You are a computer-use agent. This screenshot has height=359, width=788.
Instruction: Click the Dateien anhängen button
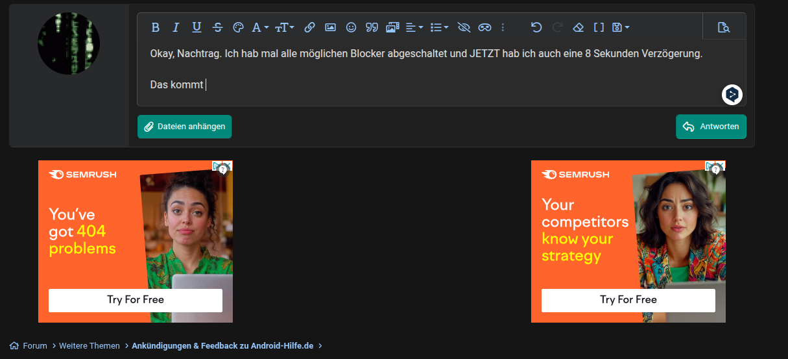coord(184,127)
